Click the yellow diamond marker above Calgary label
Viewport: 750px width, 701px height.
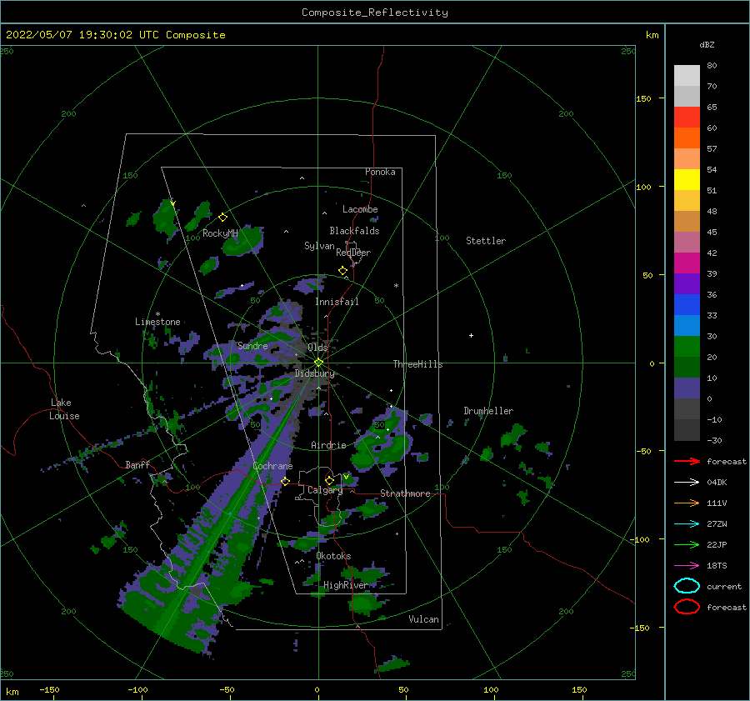pyautogui.click(x=329, y=480)
